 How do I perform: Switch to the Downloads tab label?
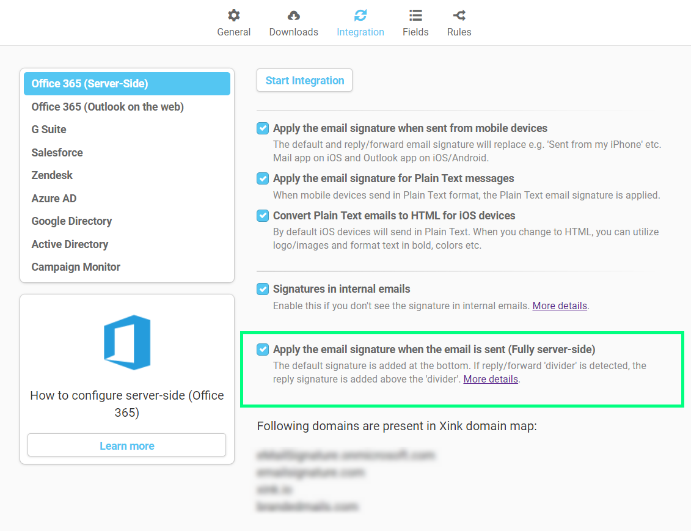coord(293,32)
